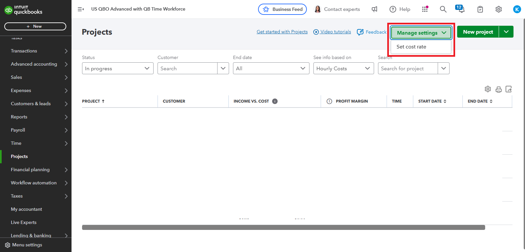Export the projects list icon
The height and width of the screenshot is (252, 525).
tap(509, 89)
